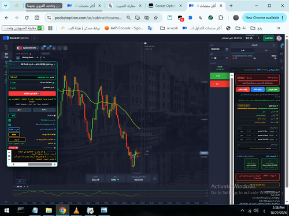Open the AWS Console bookmark
The height and width of the screenshot is (216, 289).
coord(124,28)
